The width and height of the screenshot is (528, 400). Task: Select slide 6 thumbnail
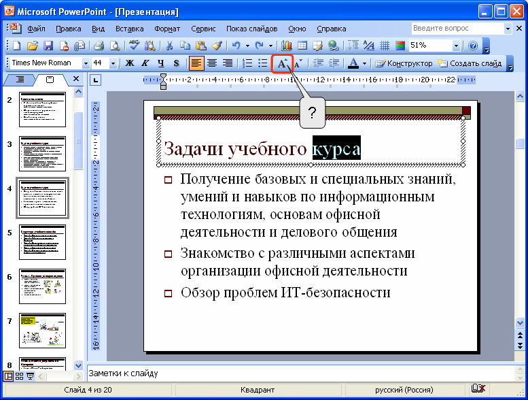[x=42, y=286]
